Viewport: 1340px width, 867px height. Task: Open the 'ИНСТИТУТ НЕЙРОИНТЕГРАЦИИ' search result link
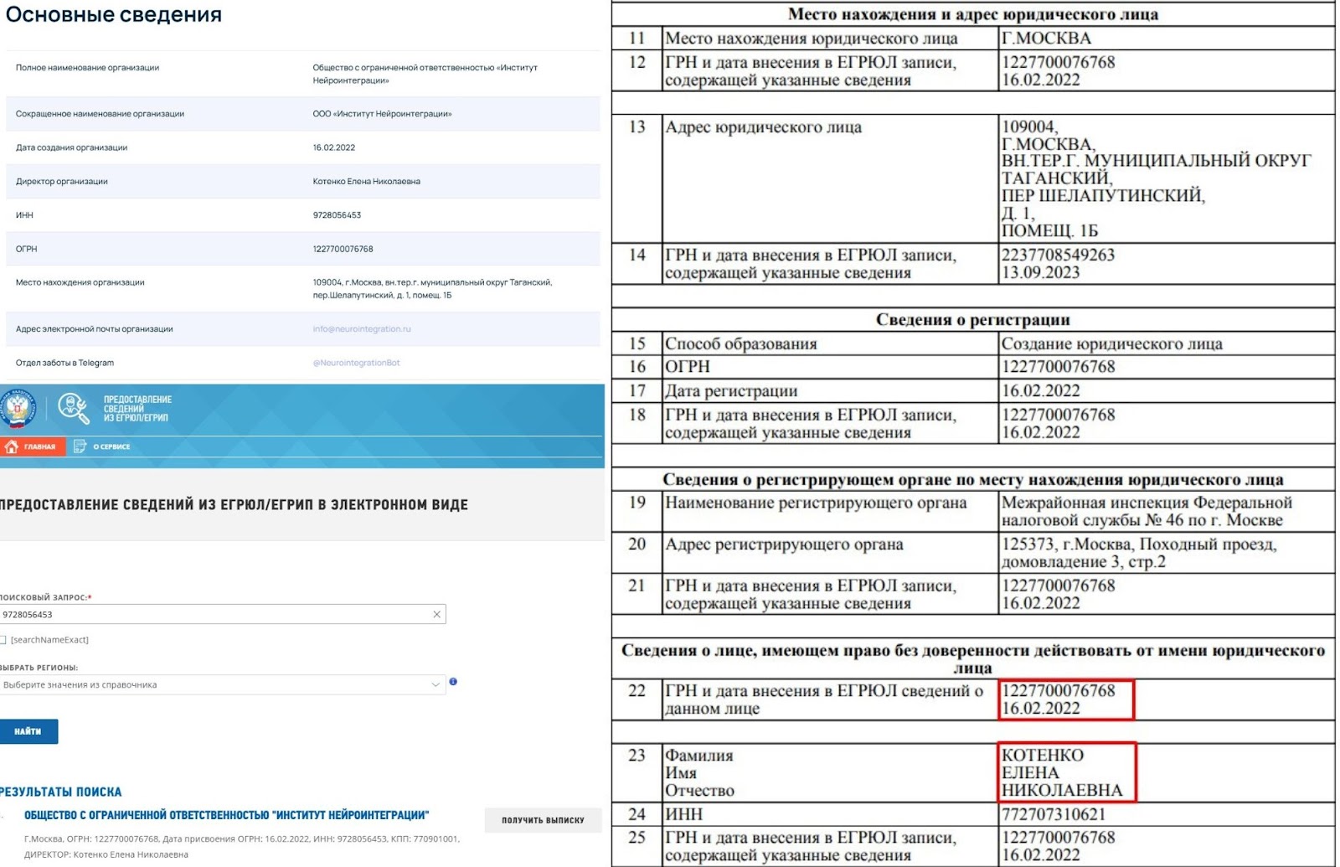[x=226, y=815]
